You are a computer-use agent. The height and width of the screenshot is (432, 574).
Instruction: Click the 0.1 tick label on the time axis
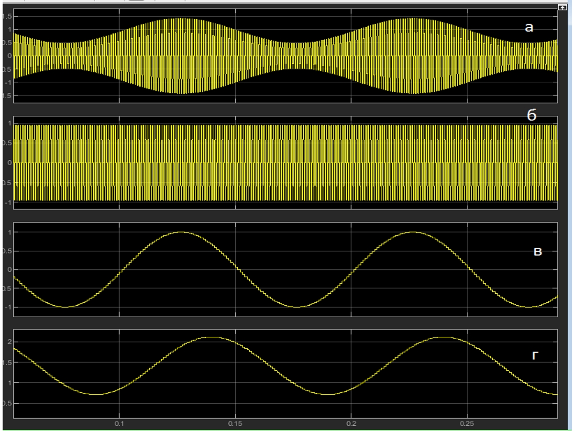(x=119, y=423)
